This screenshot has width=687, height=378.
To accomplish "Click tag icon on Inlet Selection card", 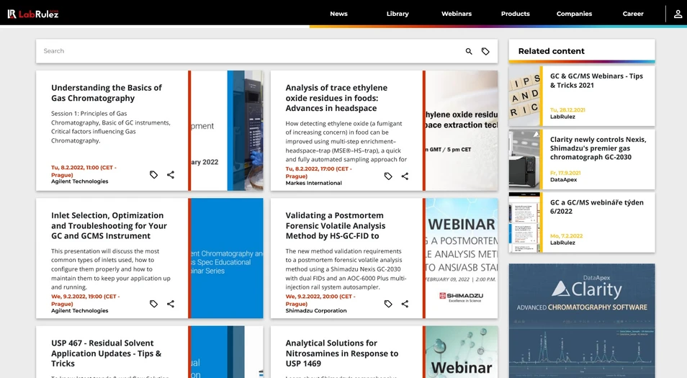I will [x=153, y=304].
